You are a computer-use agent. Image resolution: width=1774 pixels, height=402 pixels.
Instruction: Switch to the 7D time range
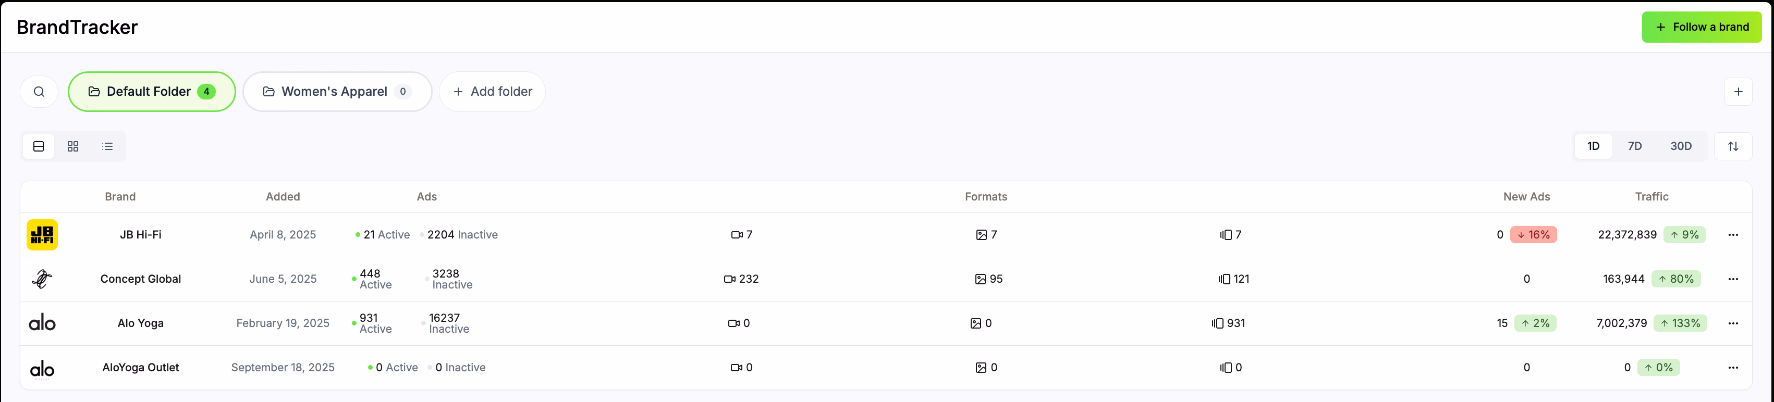coord(1635,146)
